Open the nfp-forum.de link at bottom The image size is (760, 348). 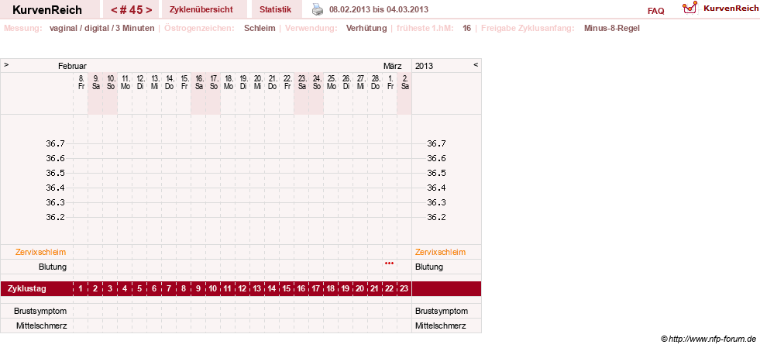(708, 339)
